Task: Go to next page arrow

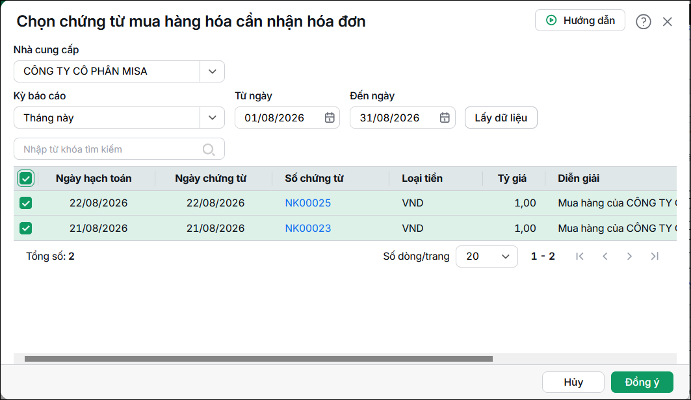Action: (629, 256)
